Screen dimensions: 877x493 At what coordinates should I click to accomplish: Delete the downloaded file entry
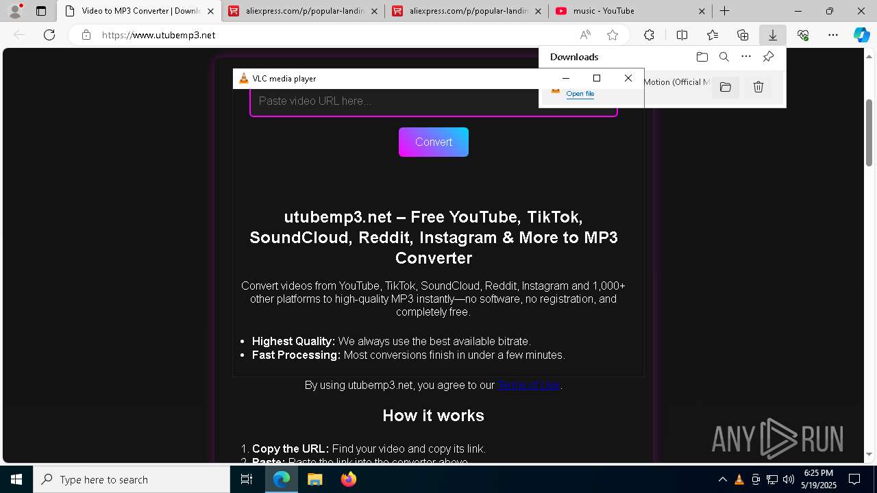(x=758, y=87)
